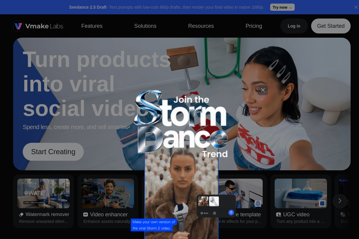This screenshot has height=239, width=359.
Task: Open the Resources menu
Action: pyautogui.click(x=201, y=26)
